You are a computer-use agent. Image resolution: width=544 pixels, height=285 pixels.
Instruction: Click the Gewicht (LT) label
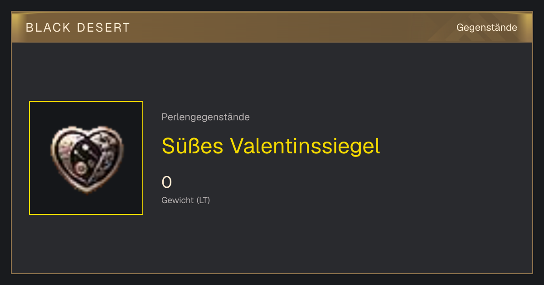pyautogui.click(x=185, y=200)
